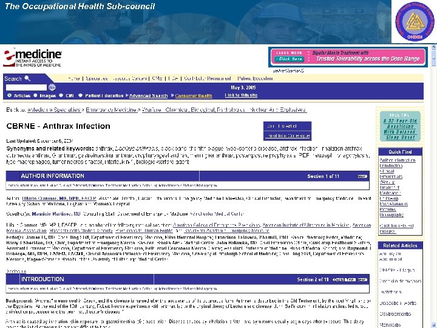
Task: Follow the eMedicine Specialties breadcrumb link
Action: (54, 109)
